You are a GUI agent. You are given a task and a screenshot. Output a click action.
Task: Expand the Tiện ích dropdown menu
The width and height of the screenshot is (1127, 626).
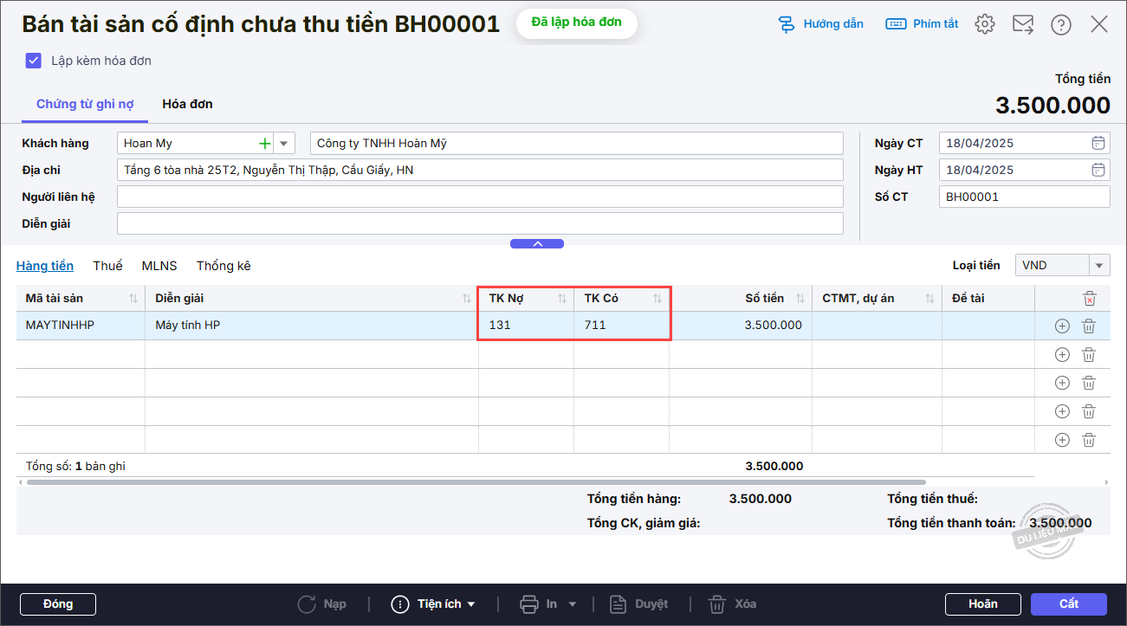click(471, 604)
